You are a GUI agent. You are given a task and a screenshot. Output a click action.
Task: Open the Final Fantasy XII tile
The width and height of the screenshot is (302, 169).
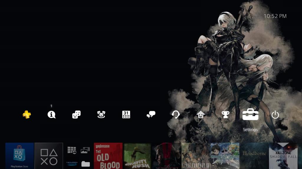pyautogui.click(x=196, y=156)
